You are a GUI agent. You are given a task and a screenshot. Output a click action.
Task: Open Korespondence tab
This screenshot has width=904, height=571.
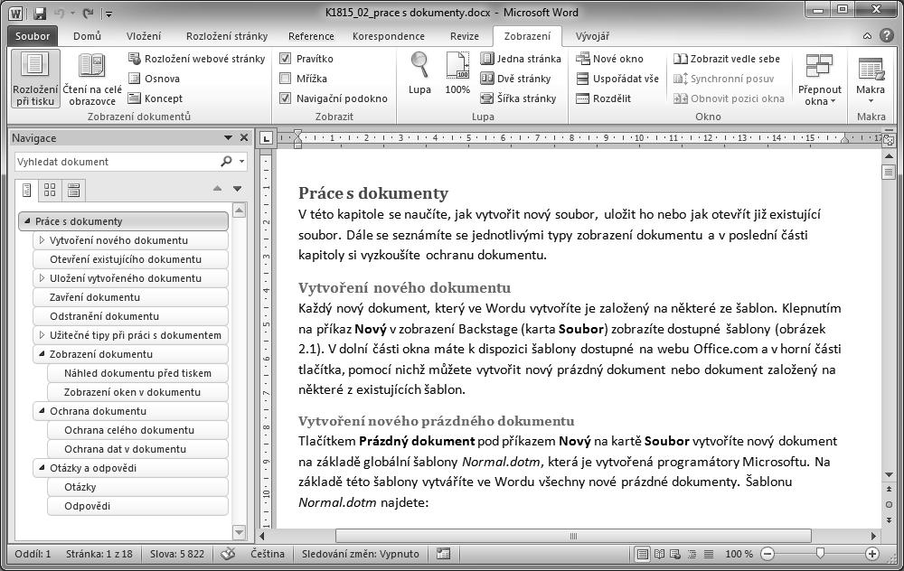point(389,36)
